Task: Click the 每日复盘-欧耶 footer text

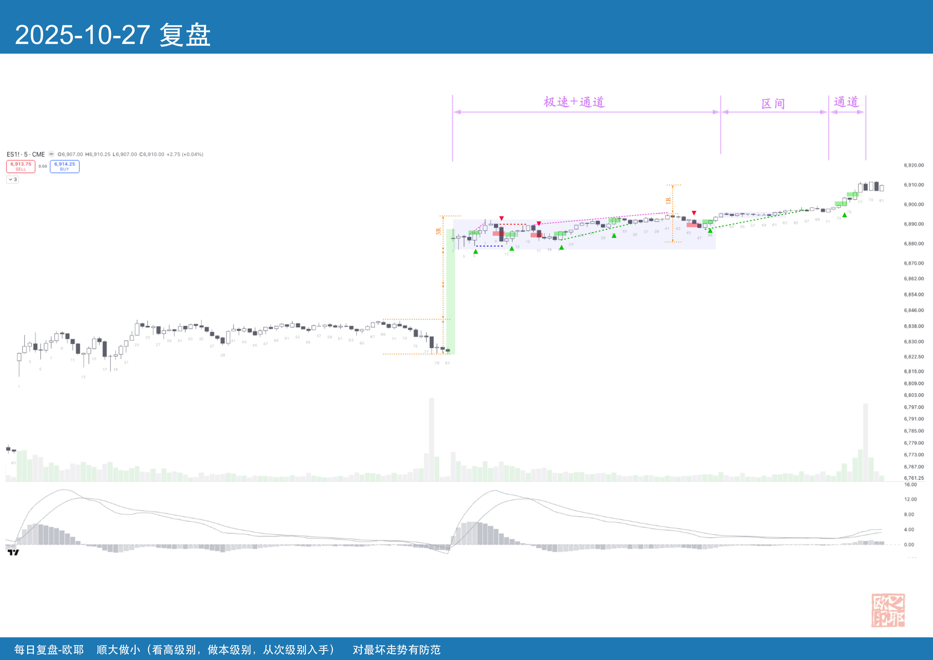Action: pyautogui.click(x=49, y=649)
